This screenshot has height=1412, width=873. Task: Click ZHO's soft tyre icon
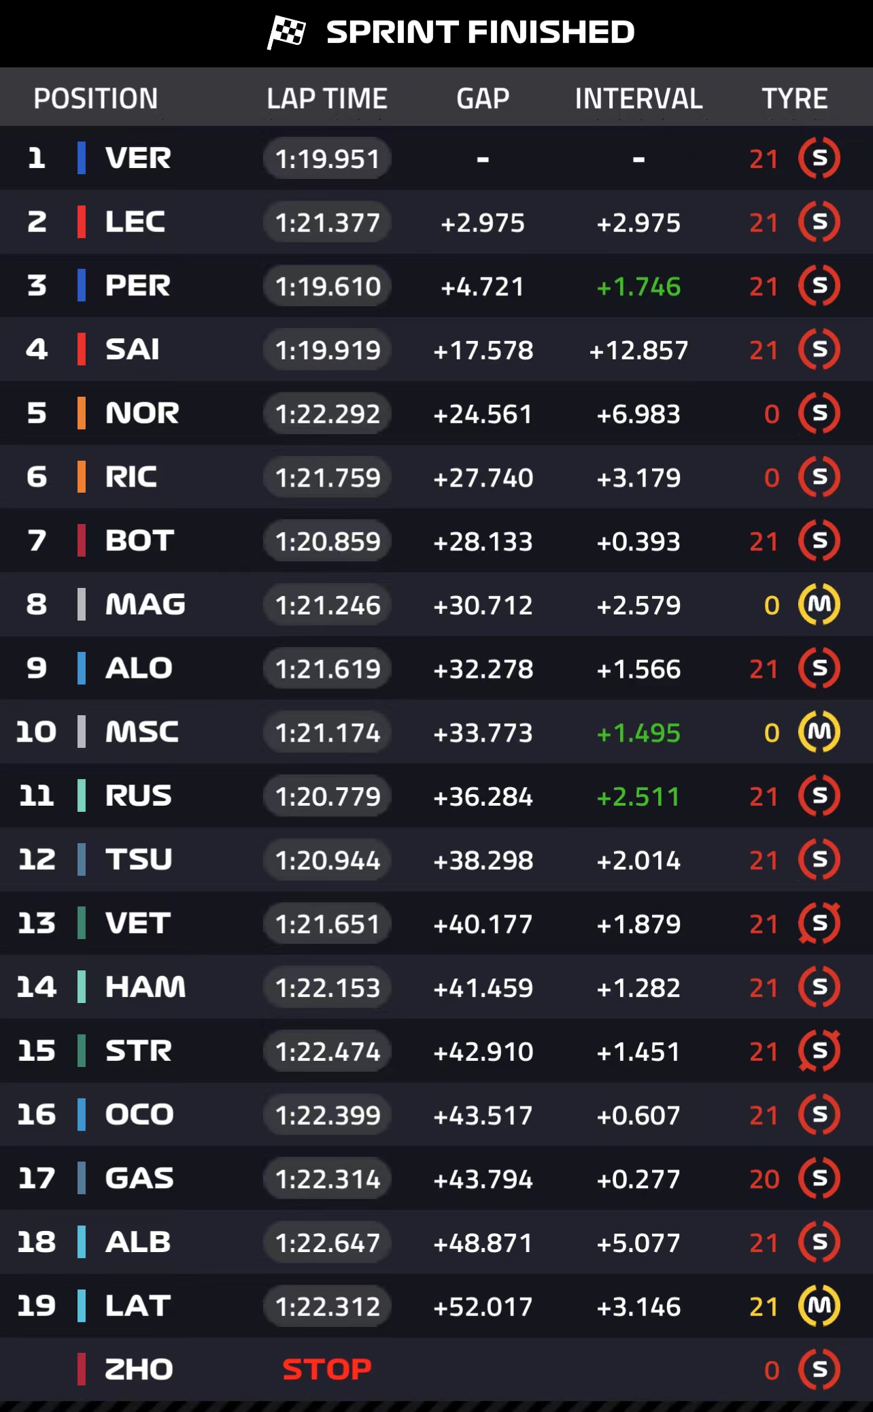point(819,1369)
